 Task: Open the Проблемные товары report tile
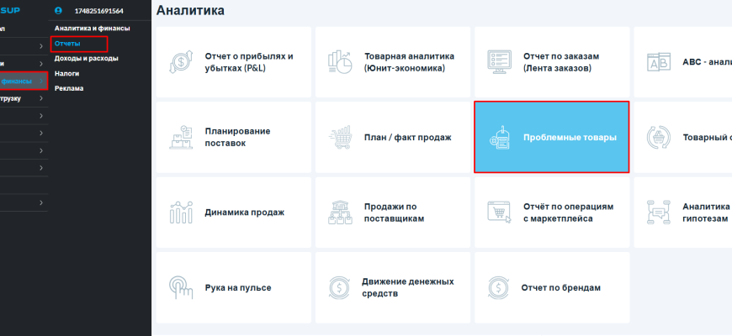[551, 138]
